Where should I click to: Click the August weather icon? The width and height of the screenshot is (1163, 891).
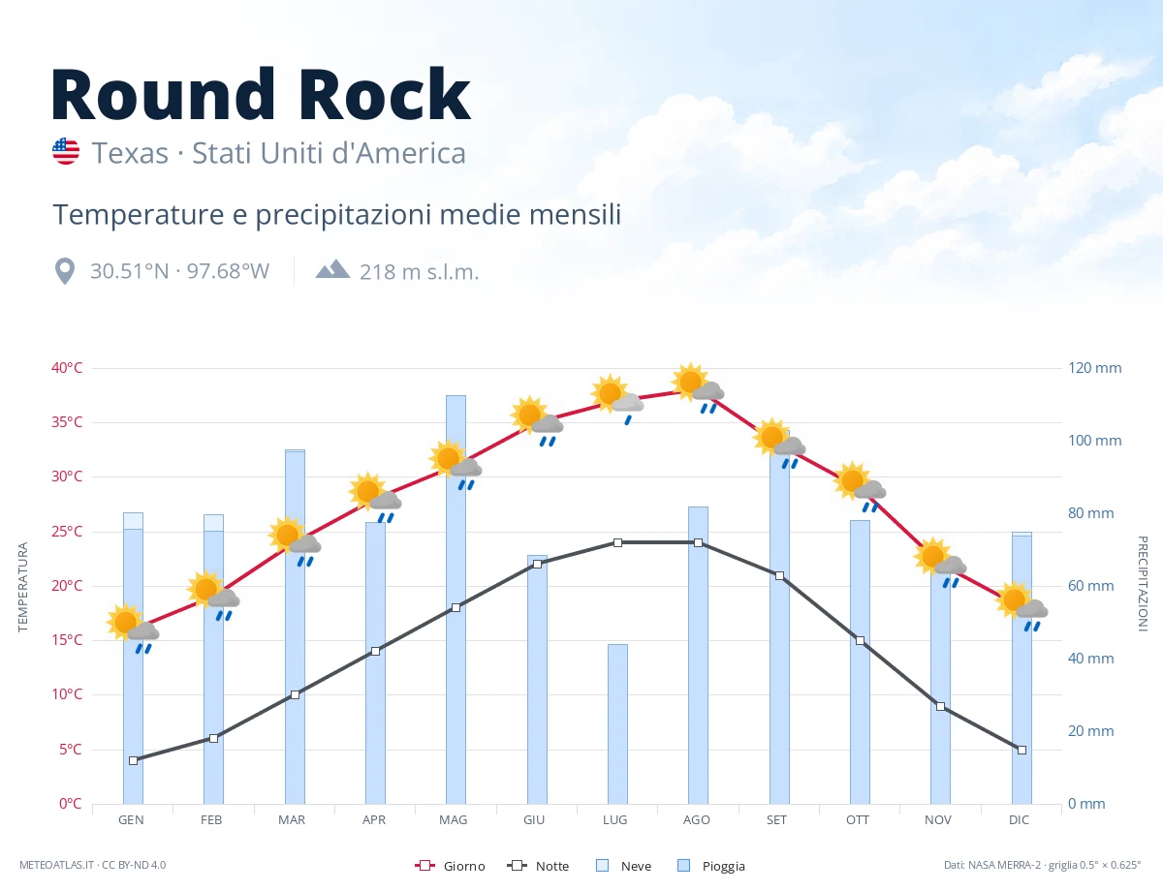tap(698, 388)
